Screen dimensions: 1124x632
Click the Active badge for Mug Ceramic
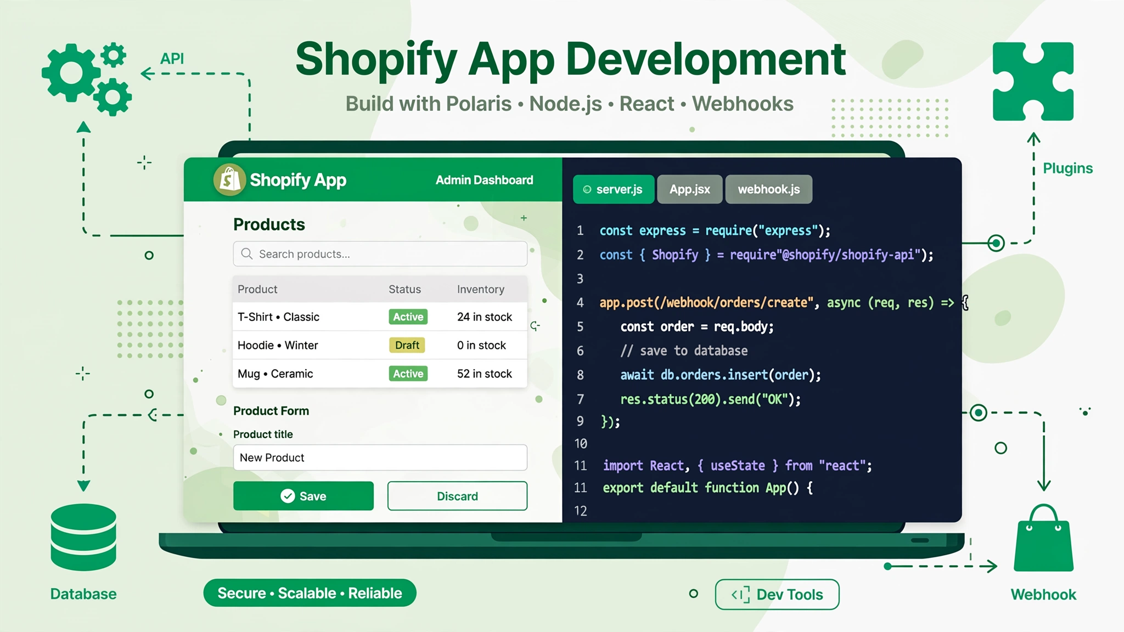tap(408, 374)
